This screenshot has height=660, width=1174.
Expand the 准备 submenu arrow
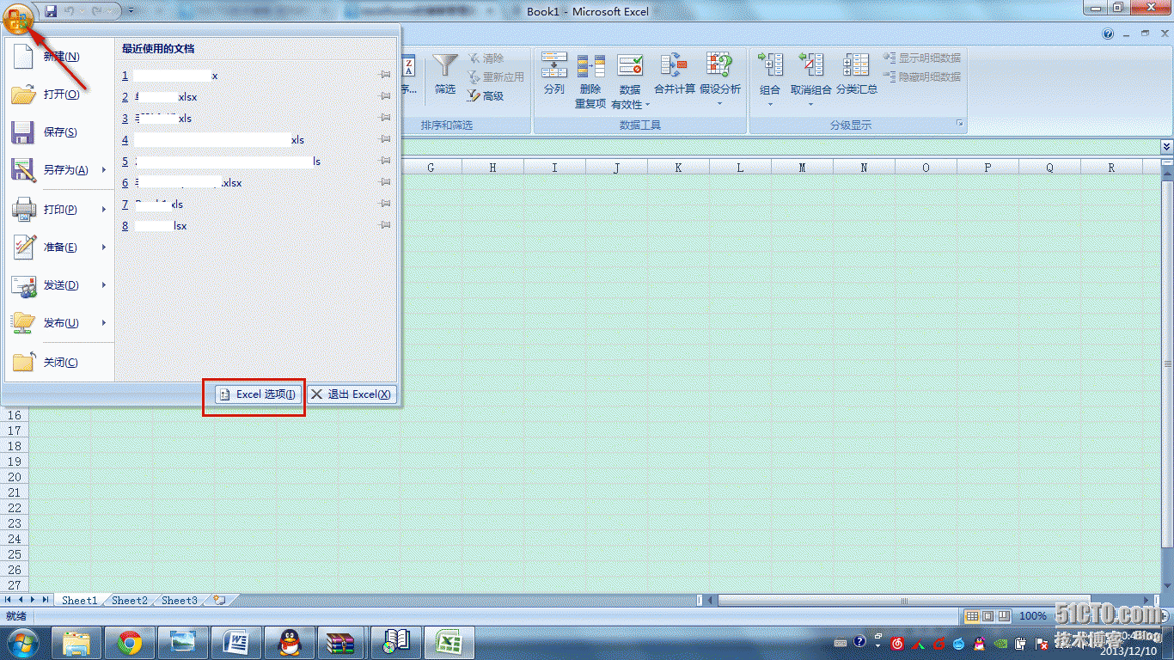pyautogui.click(x=104, y=247)
